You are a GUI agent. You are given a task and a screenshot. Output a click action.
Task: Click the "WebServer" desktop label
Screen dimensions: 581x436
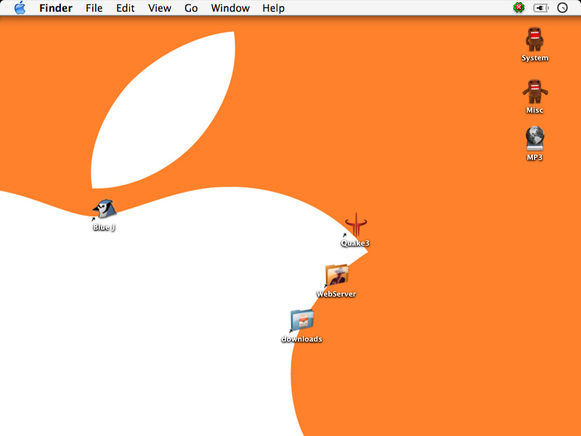pos(336,294)
